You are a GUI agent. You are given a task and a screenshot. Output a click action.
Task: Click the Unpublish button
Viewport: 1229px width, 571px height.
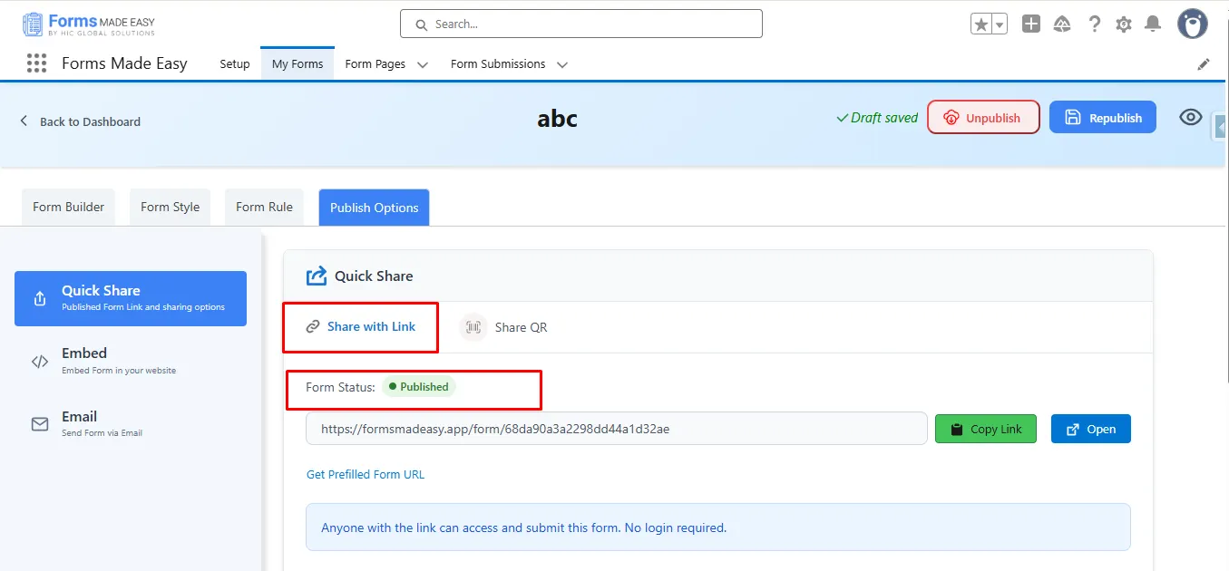coord(983,118)
